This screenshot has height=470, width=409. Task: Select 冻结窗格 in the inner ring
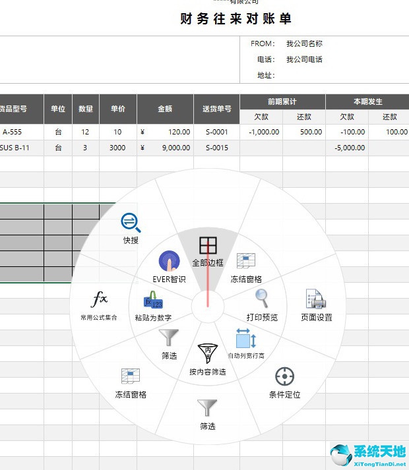coord(246,268)
